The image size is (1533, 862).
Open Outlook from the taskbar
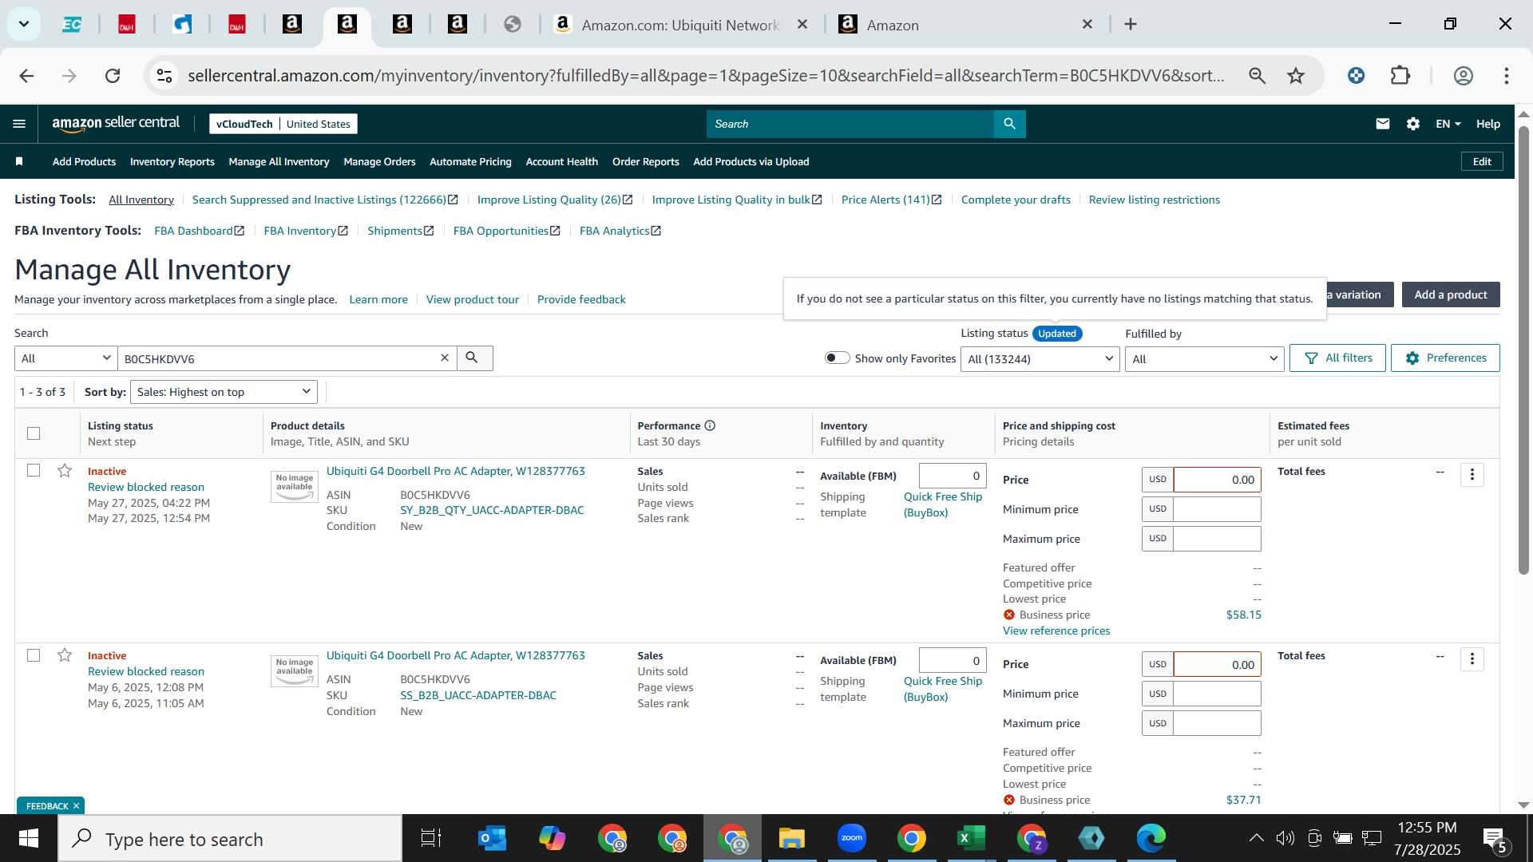pos(492,839)
